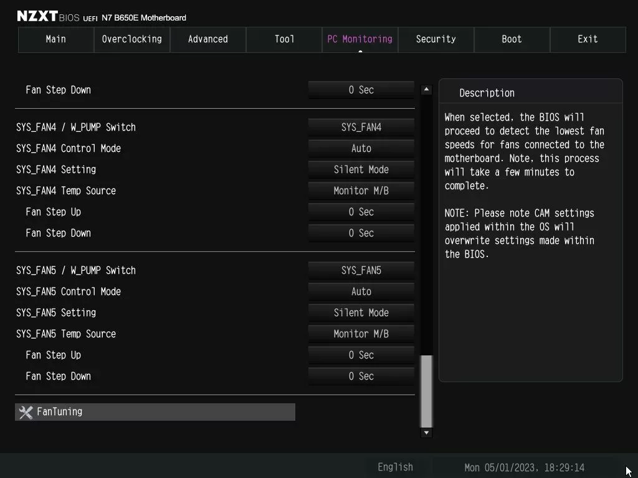Screen dimensions: 638x478
Task: Switch to the Security tab
Action: coord(436,39)
